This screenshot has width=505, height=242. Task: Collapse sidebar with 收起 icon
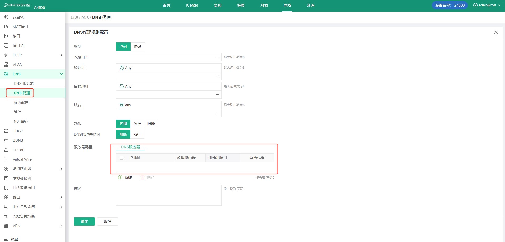point(6,239)
